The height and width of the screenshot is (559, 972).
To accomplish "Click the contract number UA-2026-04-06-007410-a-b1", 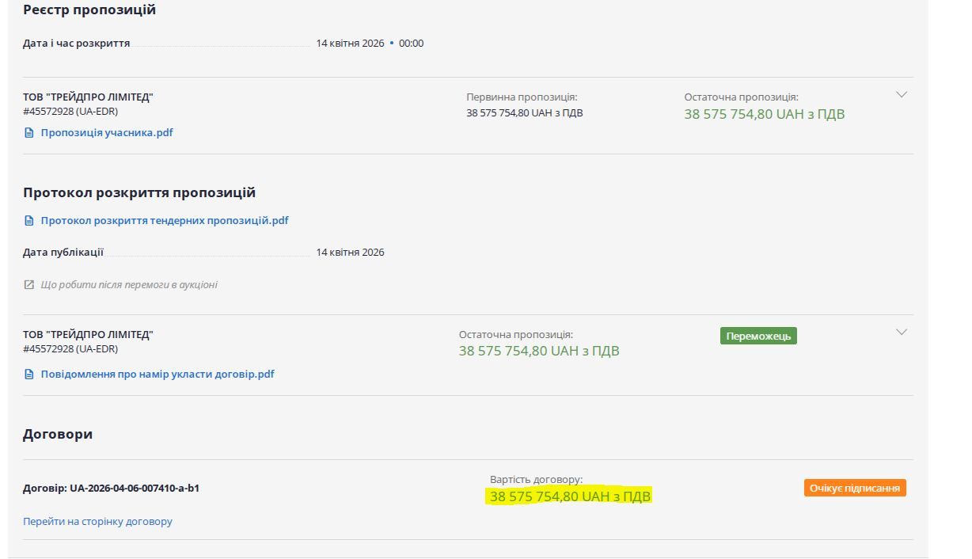I will click(x=134, y=489).
